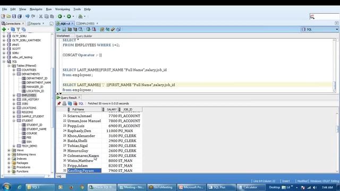Open the Tools menu

point(77,10)
